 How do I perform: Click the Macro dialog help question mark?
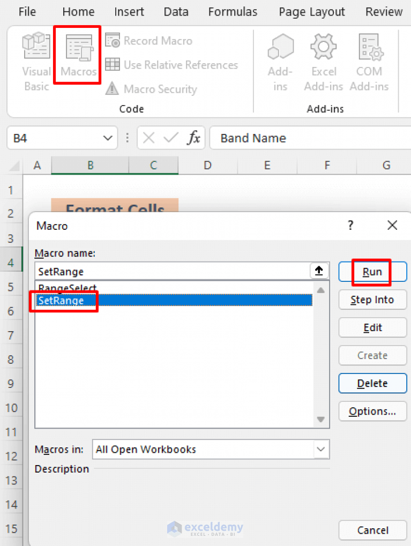350,225
